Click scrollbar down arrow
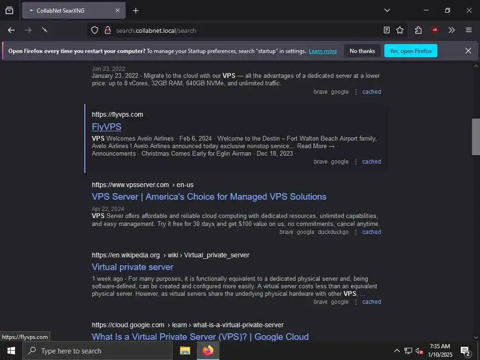The height and width of the screenshot is (360, 480). tap(476, 337)
